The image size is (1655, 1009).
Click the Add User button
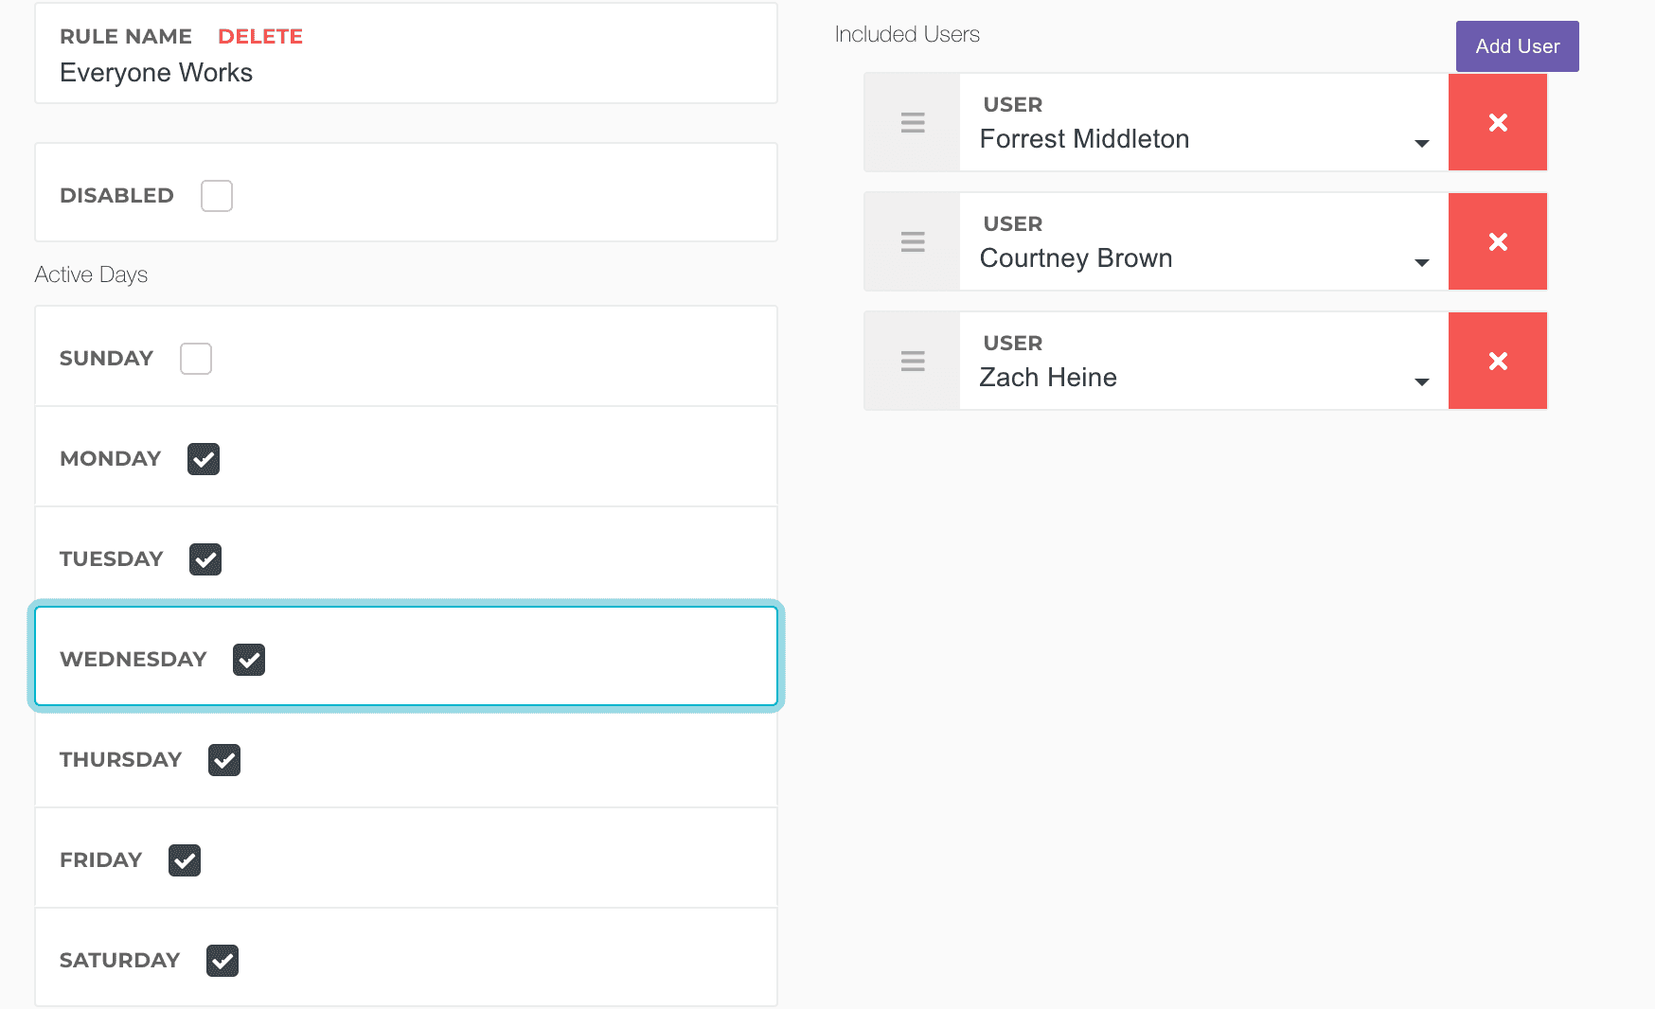coord(1517,46)
